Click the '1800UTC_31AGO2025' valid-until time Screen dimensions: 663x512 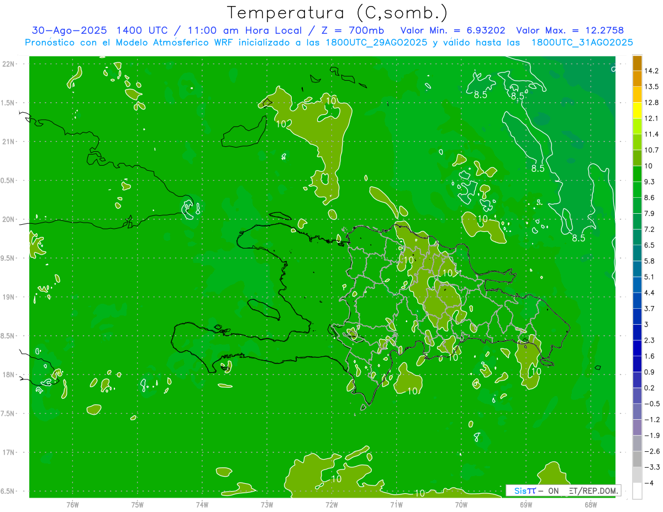point(582,43)
